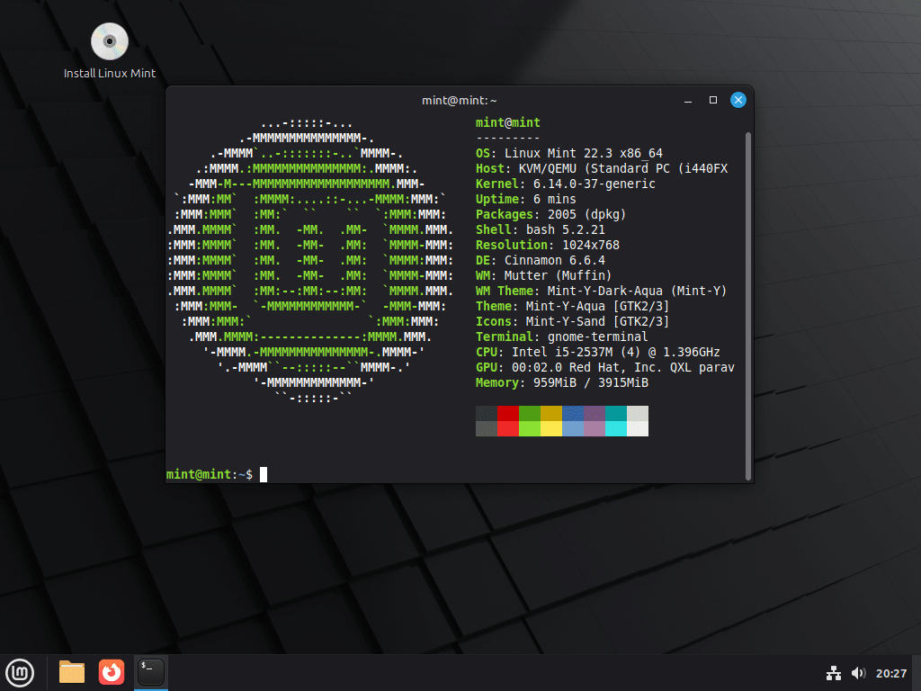Click the 'Uptime: 6 mins' line

click(x=525, y=199)
